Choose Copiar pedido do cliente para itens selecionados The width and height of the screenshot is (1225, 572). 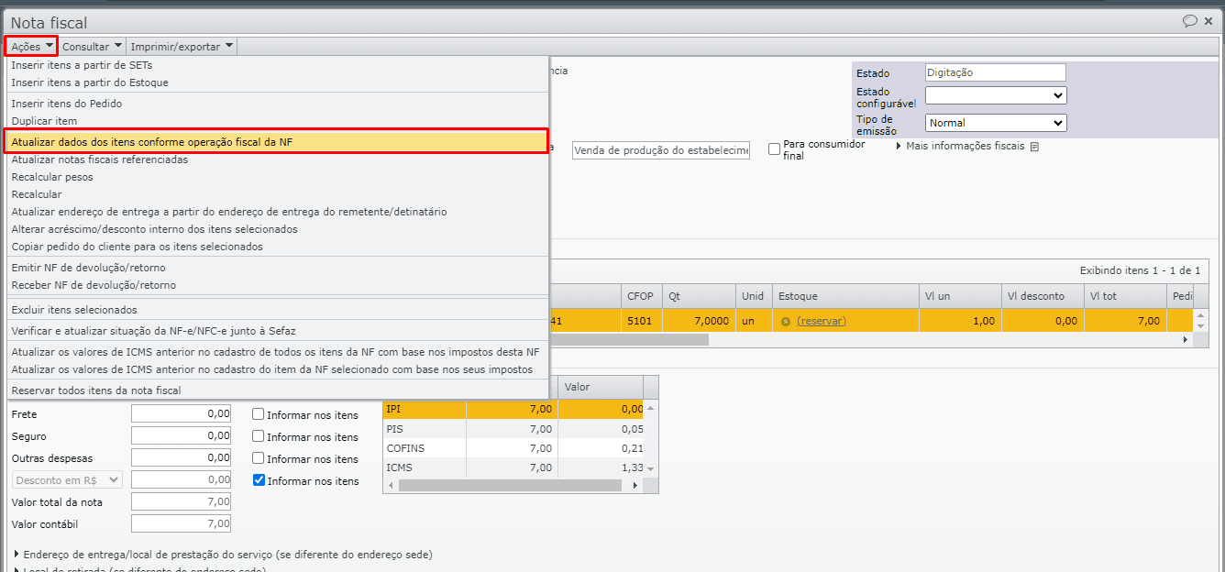(277, 247)
